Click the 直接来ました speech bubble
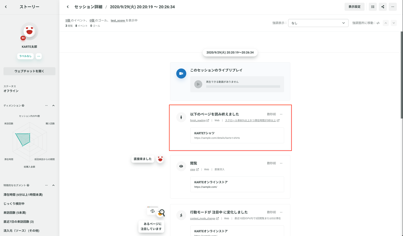Screen dimensions: 403x236 [143, 159]
